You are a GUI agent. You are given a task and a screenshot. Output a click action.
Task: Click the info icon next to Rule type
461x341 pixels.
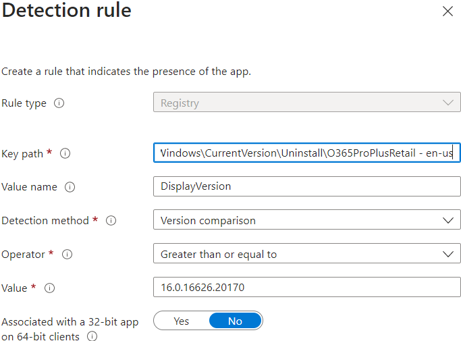(59, 103)
